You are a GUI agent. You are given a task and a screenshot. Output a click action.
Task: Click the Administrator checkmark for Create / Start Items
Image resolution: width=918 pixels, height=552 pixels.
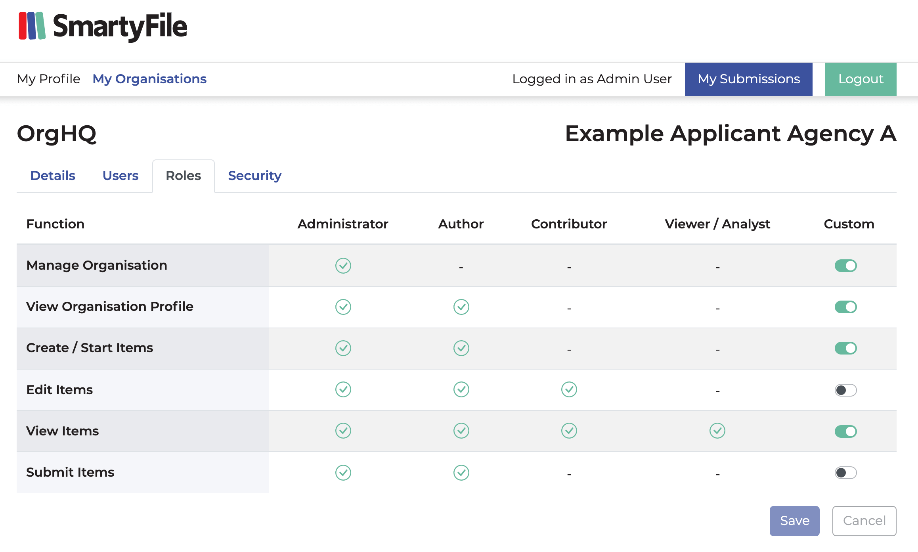coord(343,348)
